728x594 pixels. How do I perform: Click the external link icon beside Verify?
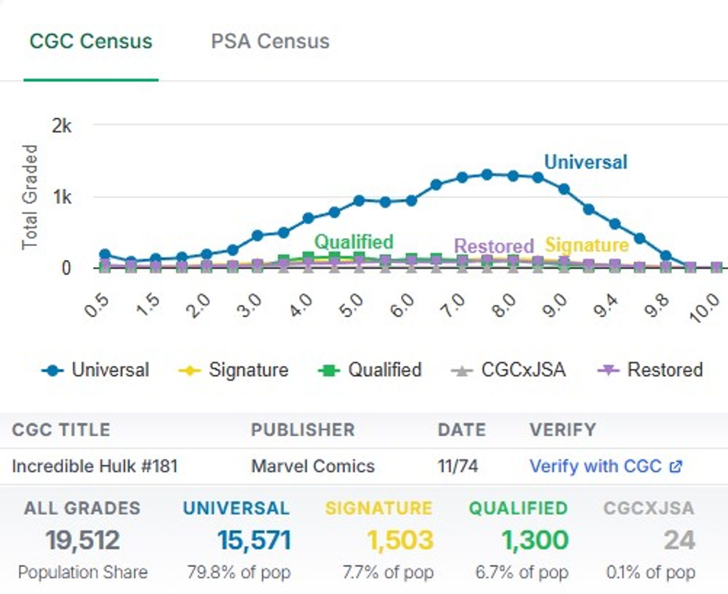(676, 467)
